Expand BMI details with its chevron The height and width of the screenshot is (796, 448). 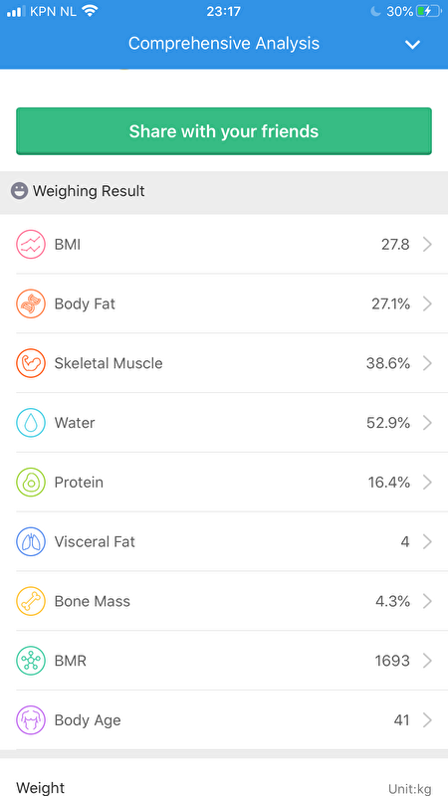(428, 245)
